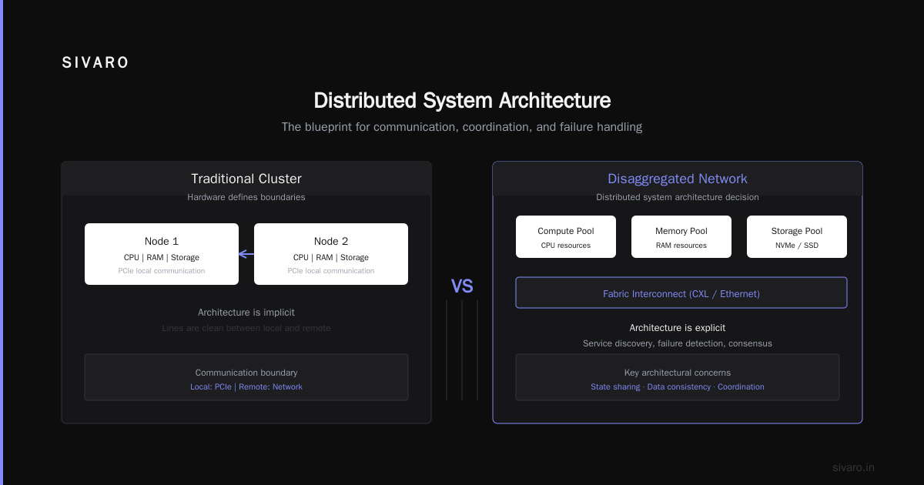Select the Traditional Cluster header
Viewport: 924px width, 485px height.
click(246, 179)
